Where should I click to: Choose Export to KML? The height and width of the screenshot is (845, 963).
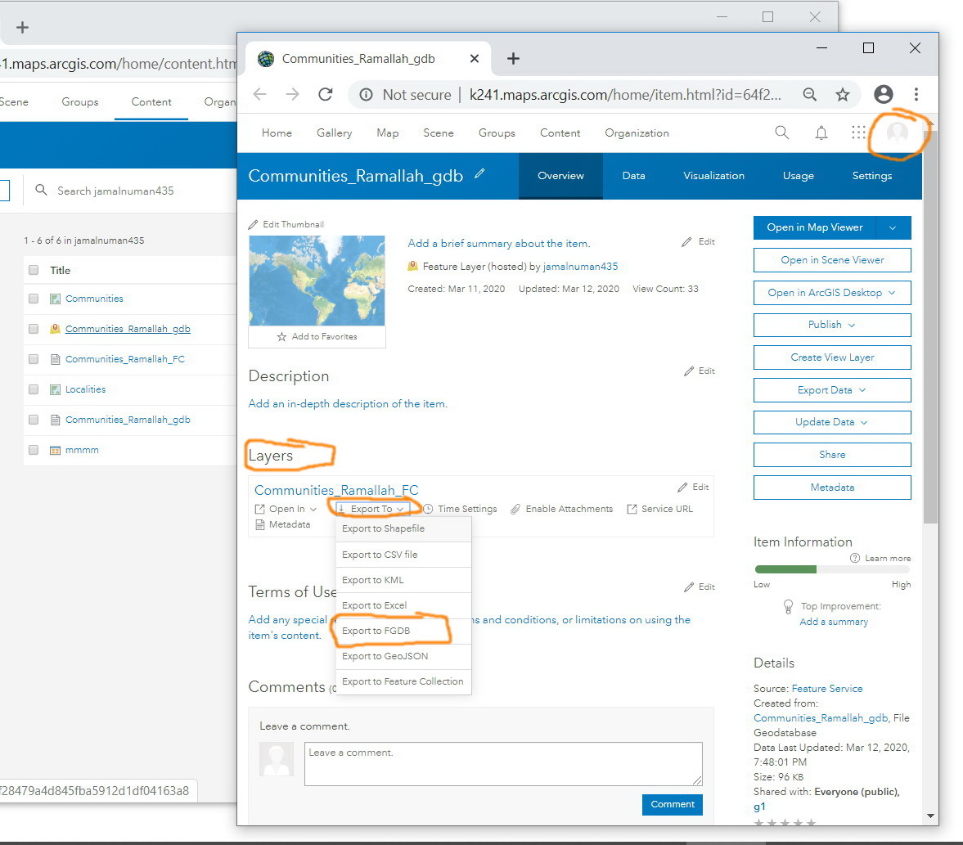(x=403, y=580)
